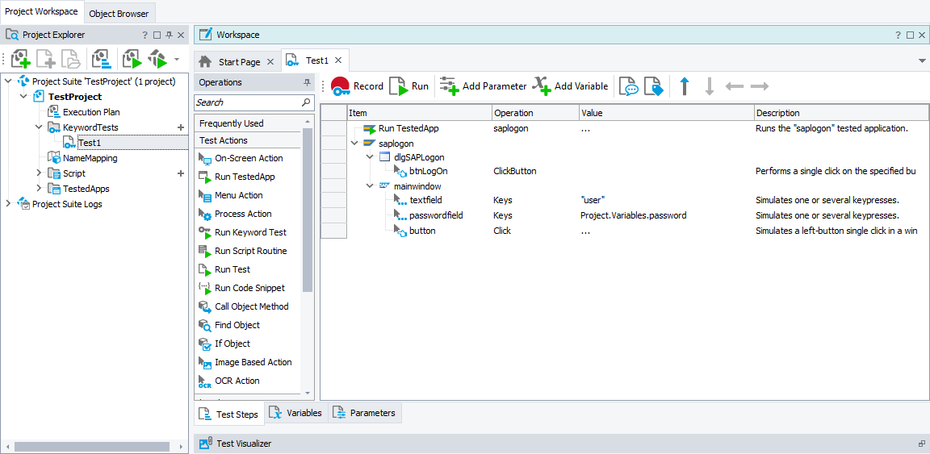The height and width of the screenshot is (454, 930).
Task: Switch to the Object Browser tab
Action: [119, 14]
